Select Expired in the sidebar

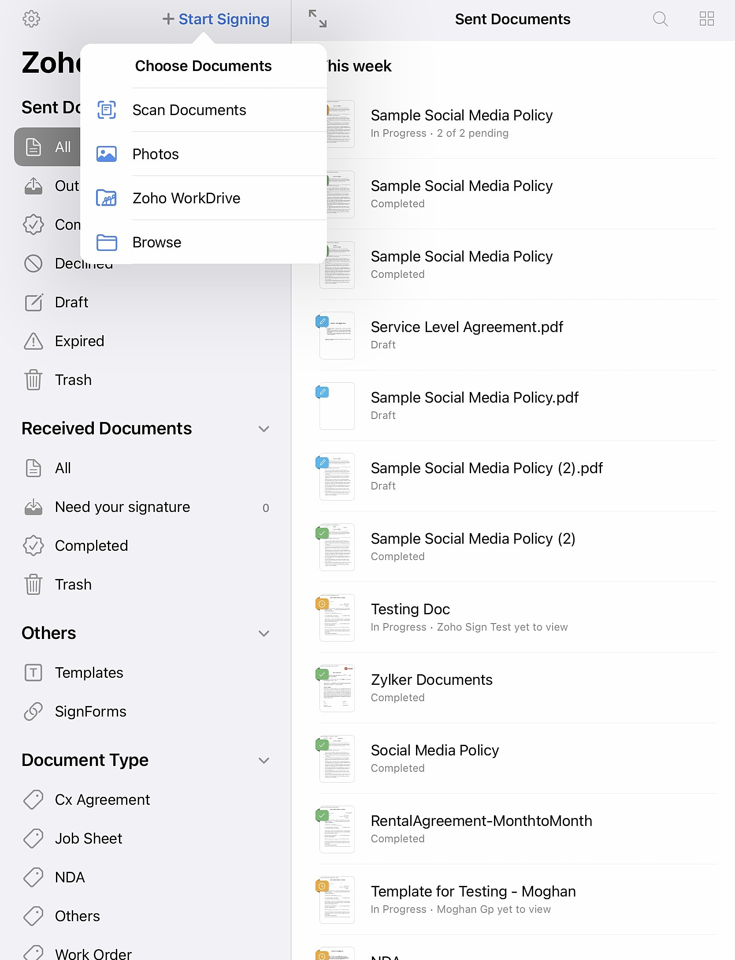(x=145, y=341)
